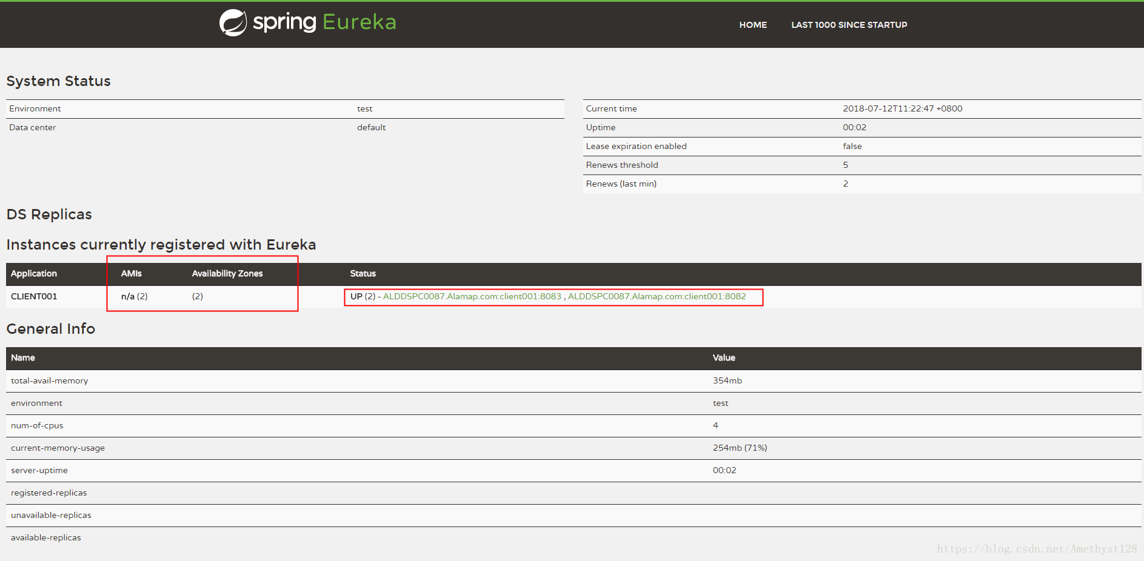
Task: Click the Current time label
Action: click(611, 108)
